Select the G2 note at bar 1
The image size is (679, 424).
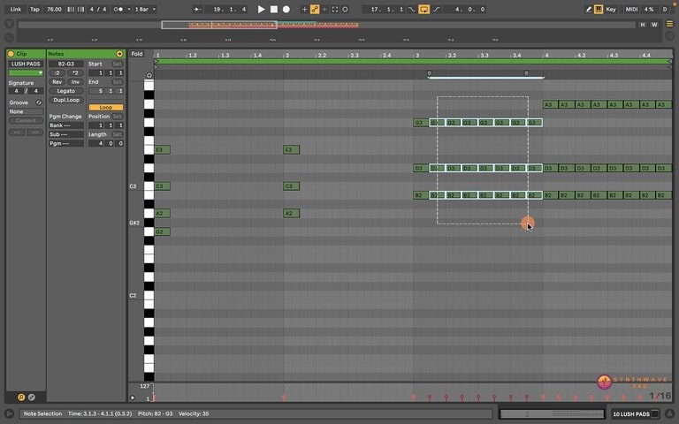click(x=162, y=231)
